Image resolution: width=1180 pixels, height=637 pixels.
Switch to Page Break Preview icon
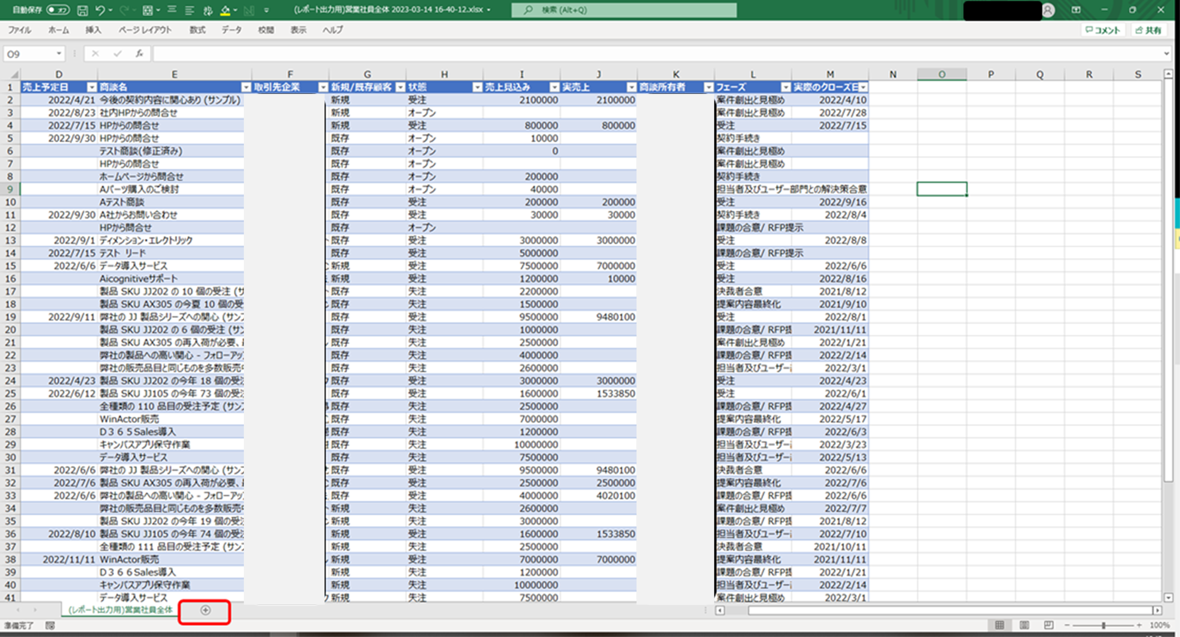pos(1049,625)
